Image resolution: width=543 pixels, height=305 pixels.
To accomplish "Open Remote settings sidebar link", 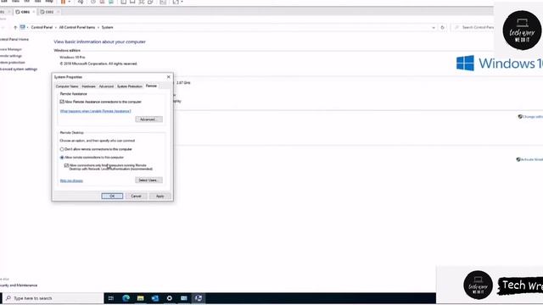I will point(11,56).
